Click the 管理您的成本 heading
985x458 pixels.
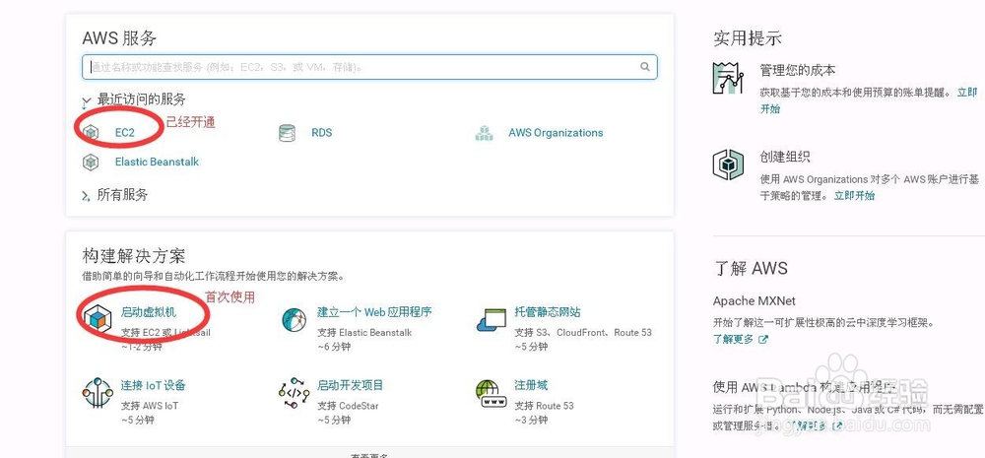coord(797,70)
